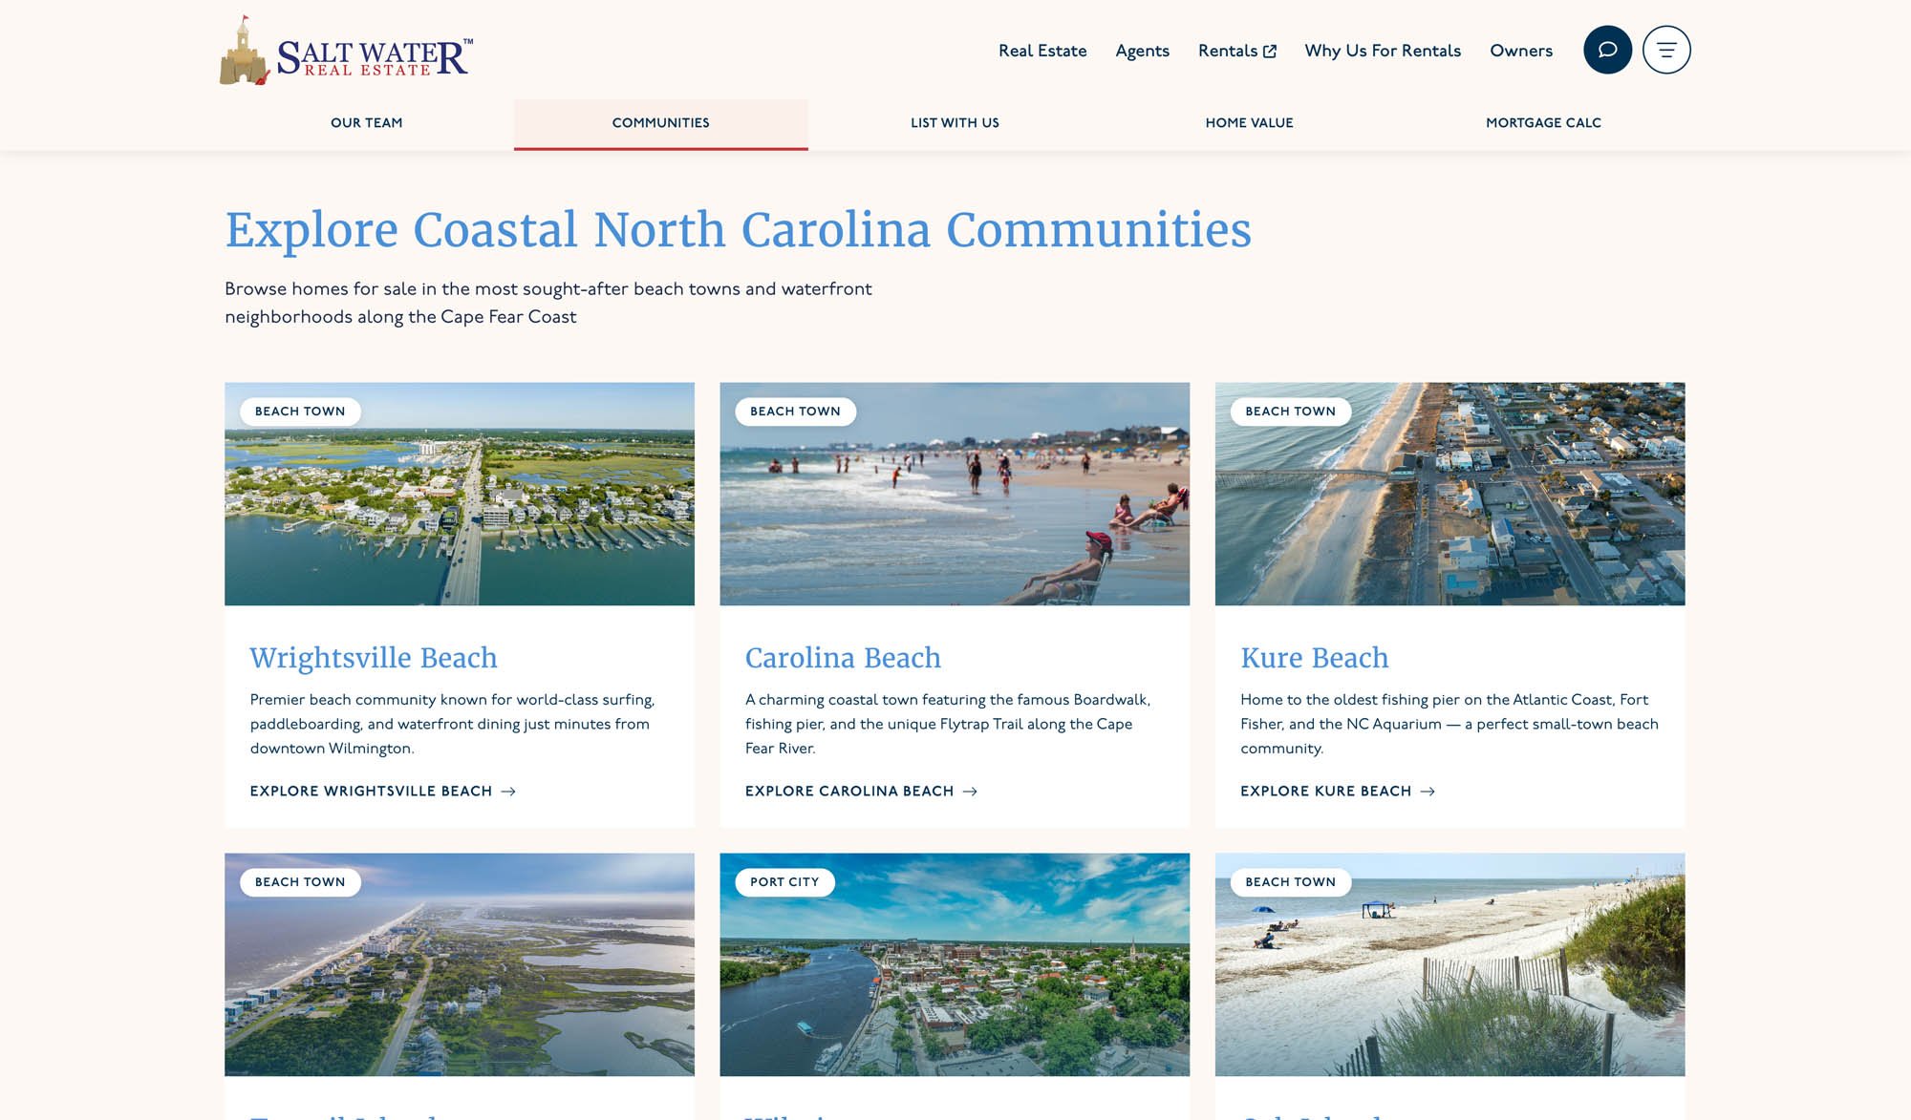The width and height of the screenshot is (1911, 1120).
Task: Switch to the LIST WITH US tab
Action: 955,122
